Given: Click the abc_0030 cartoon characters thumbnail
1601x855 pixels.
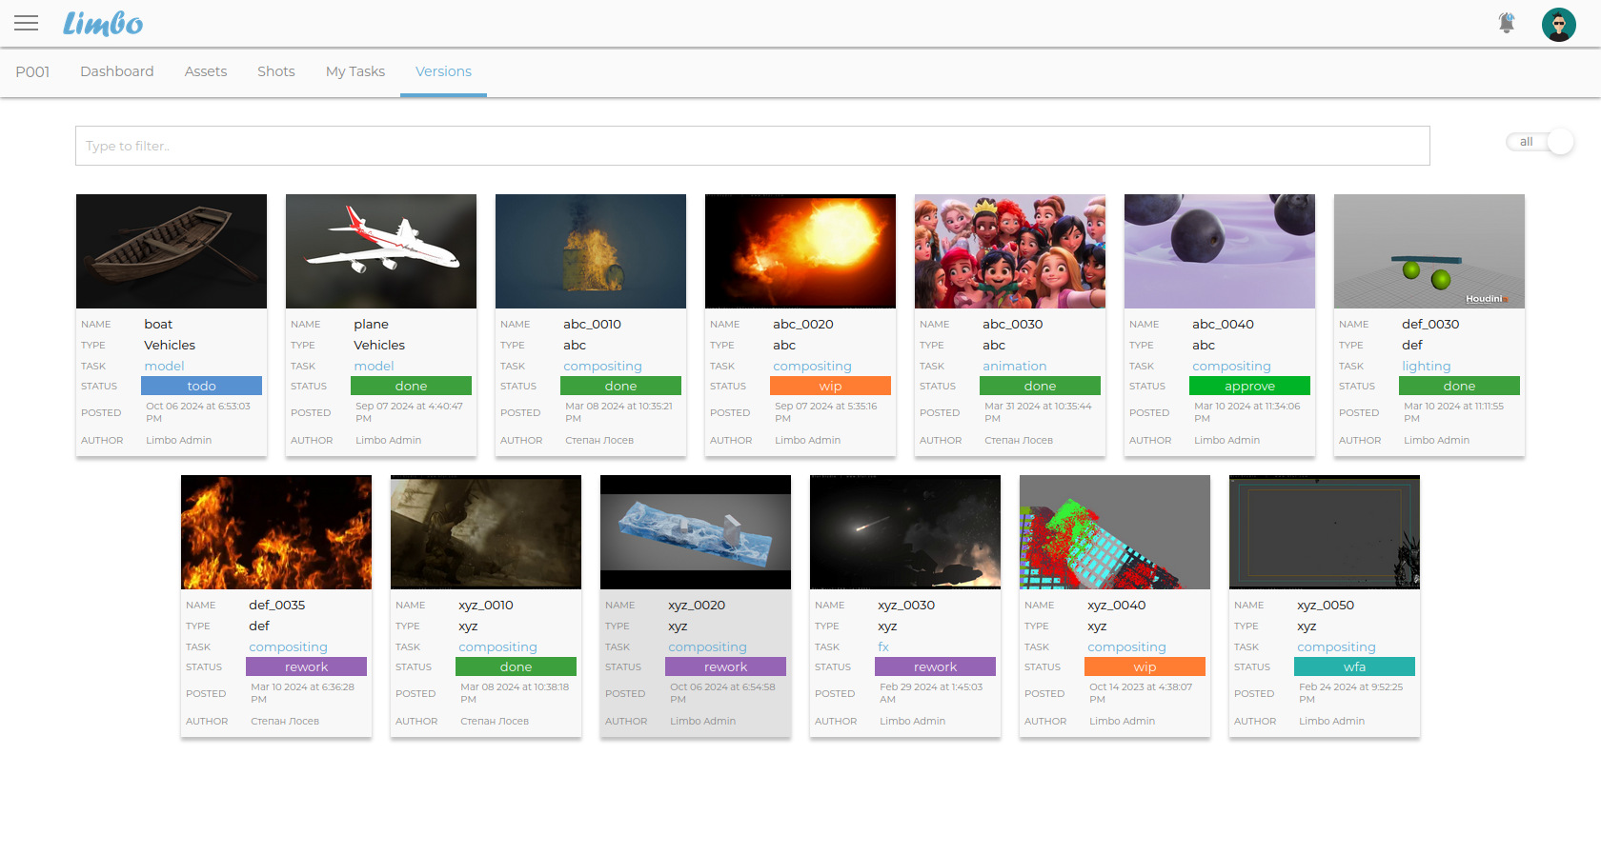Looking at the screenshot, I should tap(1010, 251).
